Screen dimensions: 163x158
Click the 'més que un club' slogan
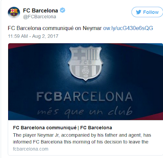point(85,112)
